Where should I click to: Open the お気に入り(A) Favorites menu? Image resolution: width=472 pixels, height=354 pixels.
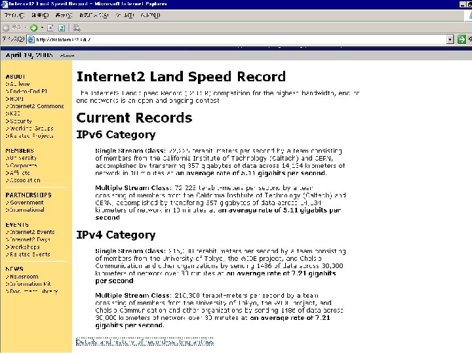pos(94,15)
